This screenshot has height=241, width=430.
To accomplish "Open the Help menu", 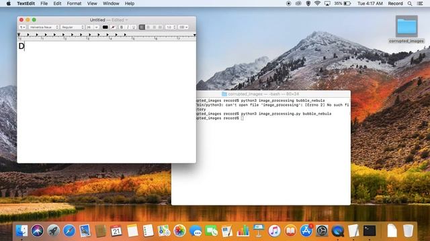I will [x=130, y=3].
